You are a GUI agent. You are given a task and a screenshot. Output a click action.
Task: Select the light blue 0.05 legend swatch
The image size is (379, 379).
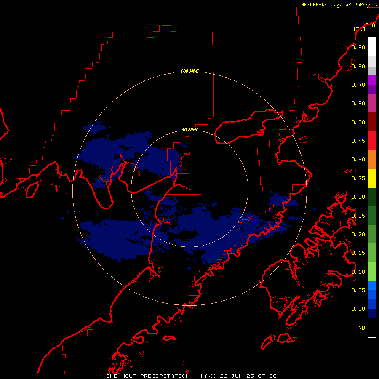[372, 286]
